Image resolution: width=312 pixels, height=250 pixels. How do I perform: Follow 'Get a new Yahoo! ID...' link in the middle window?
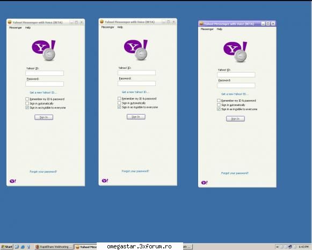click(135, 92)
